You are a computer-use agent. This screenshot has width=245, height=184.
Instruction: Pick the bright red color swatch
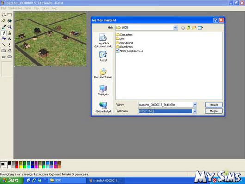coord(17,167)
